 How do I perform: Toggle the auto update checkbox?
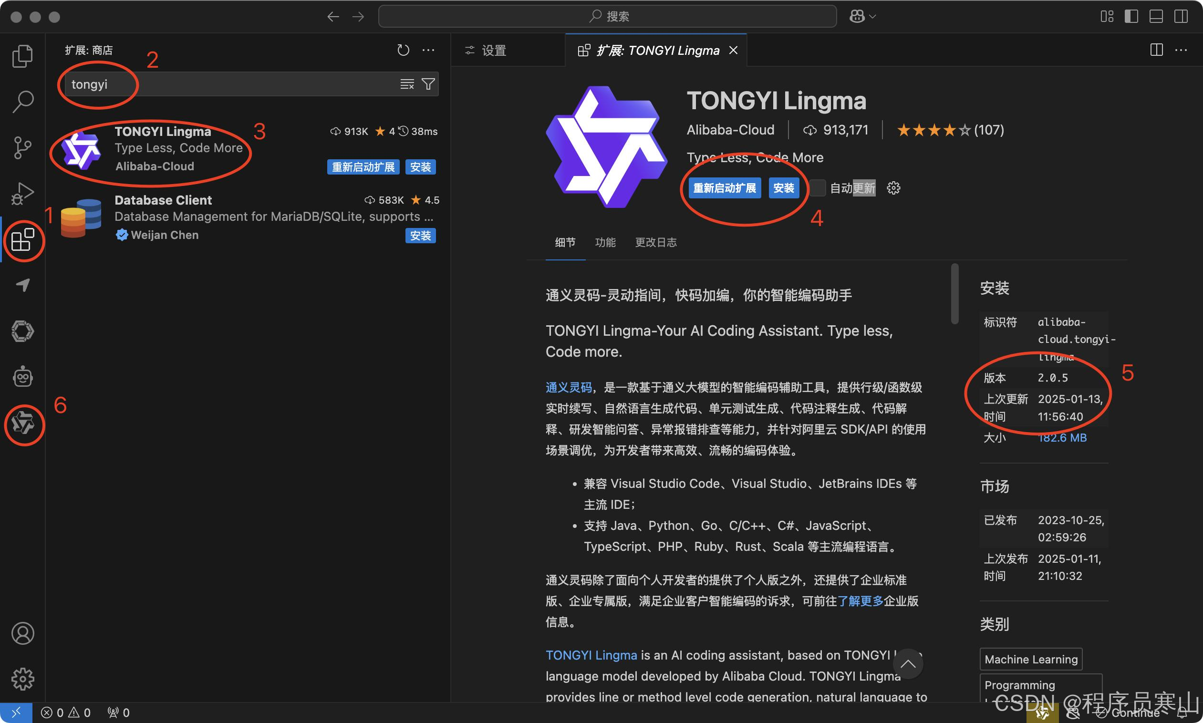tap(818, 188)
